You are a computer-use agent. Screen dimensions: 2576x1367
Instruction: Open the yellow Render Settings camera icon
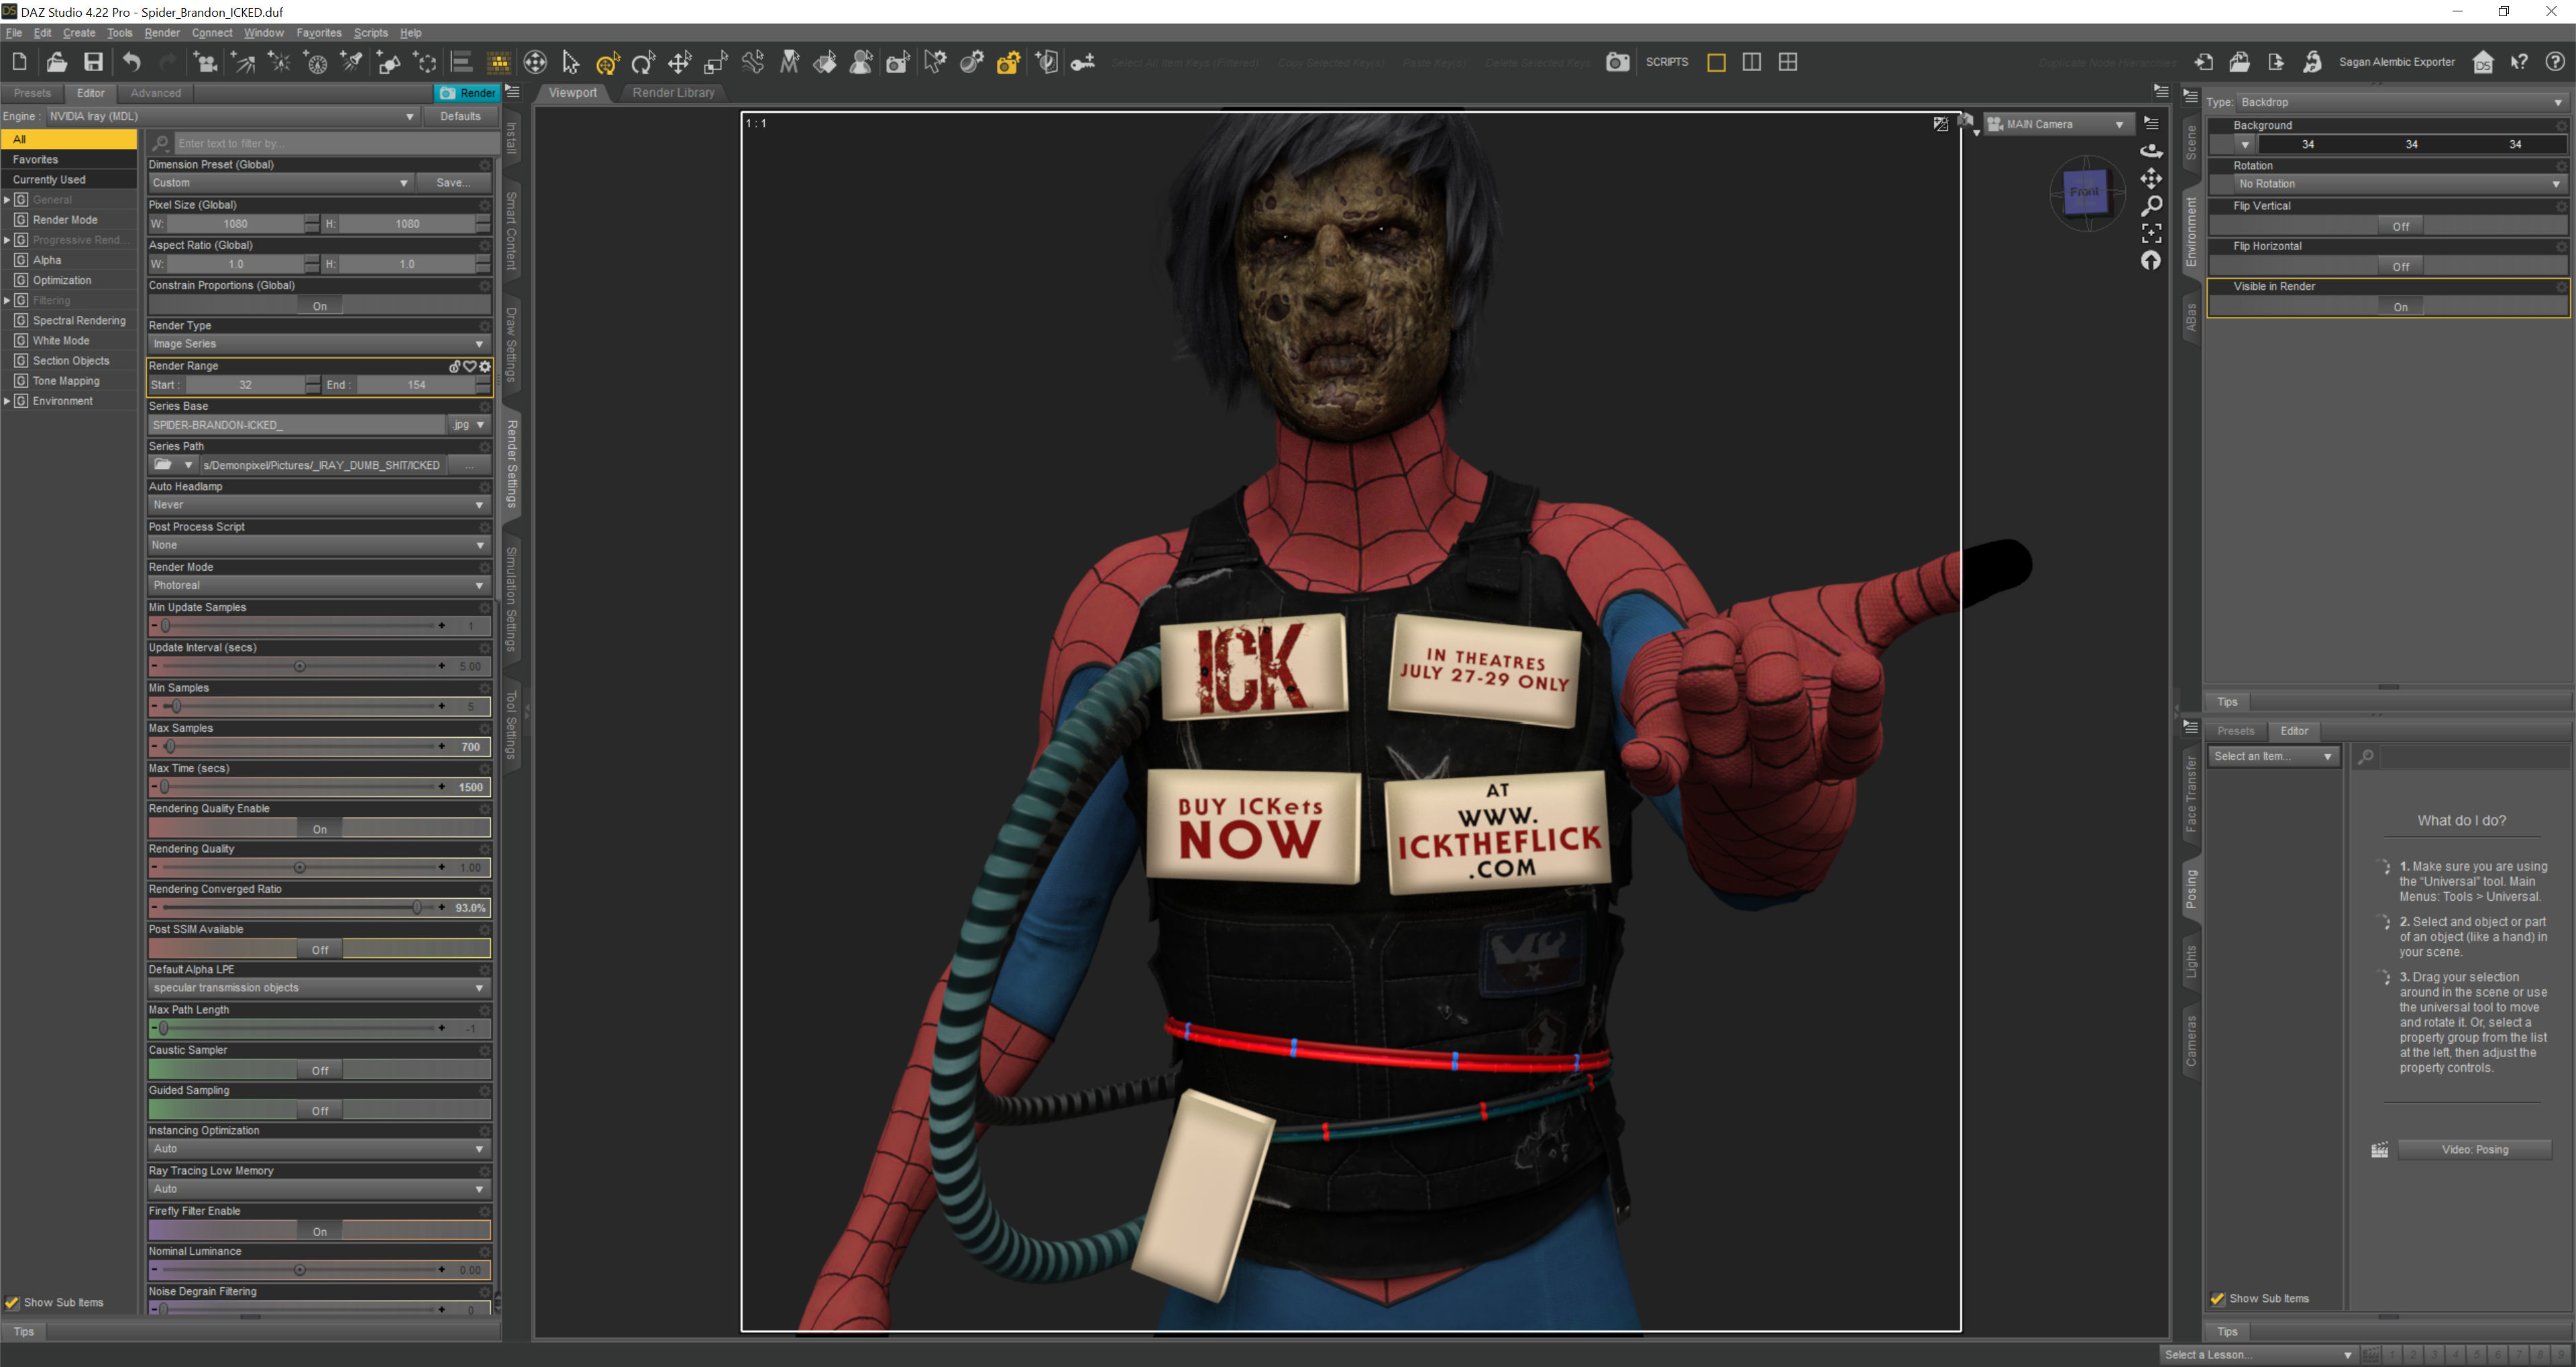click(1008, 62)
